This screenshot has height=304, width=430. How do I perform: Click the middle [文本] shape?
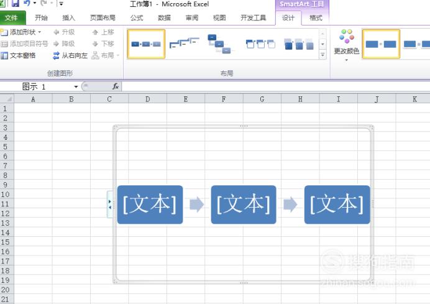(x=244, y=205)
